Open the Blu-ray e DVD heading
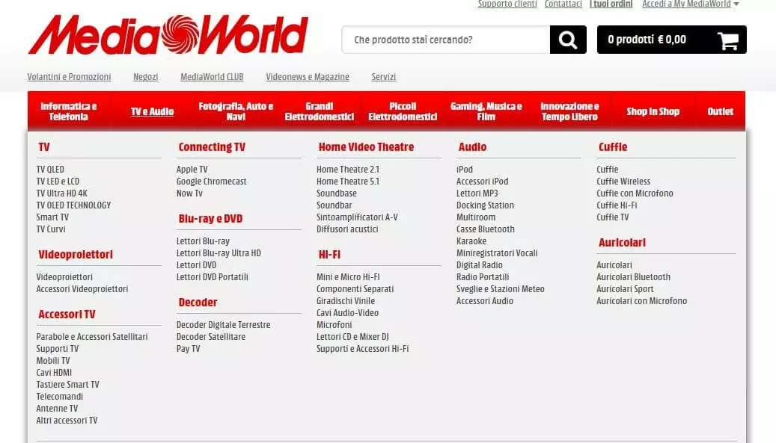Viewport: 776px width, 443px height. click(x=210, y=219)
